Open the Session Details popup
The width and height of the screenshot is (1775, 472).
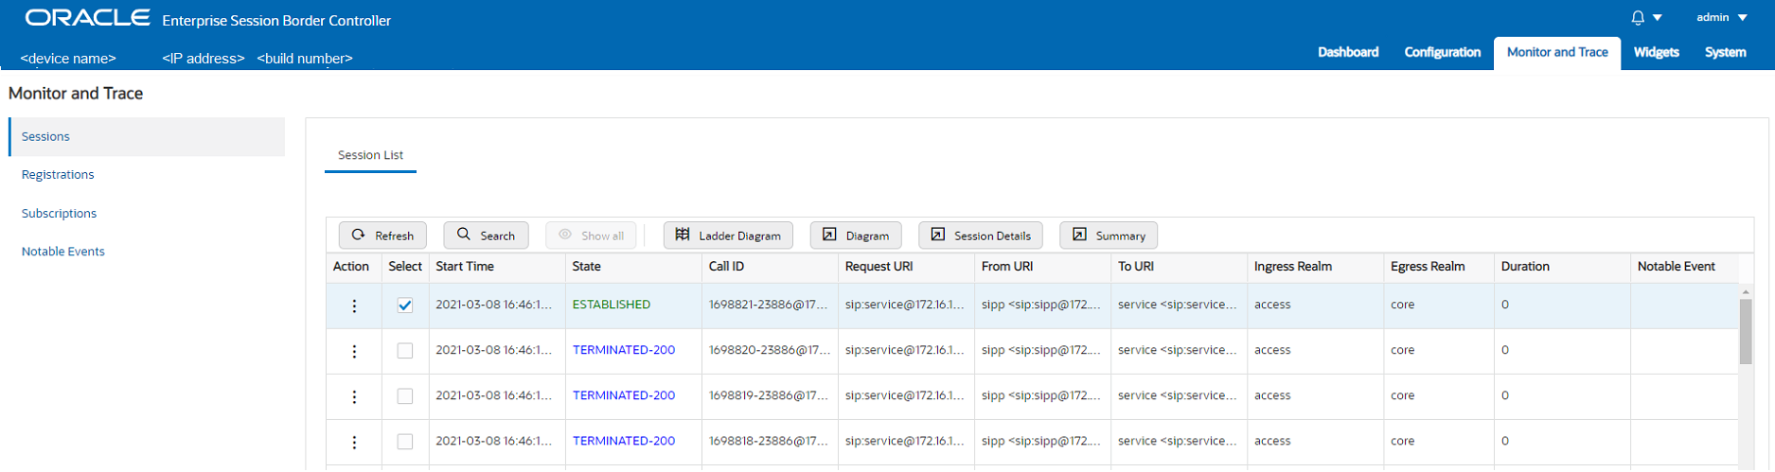[x=980, y=236]
